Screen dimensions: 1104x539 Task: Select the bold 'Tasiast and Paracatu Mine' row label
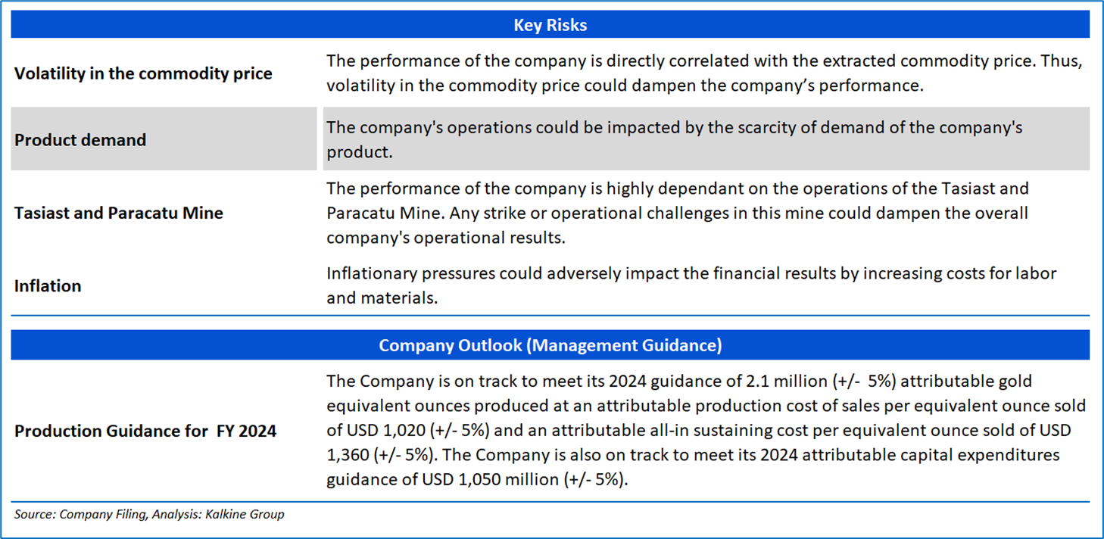(119, 213)
